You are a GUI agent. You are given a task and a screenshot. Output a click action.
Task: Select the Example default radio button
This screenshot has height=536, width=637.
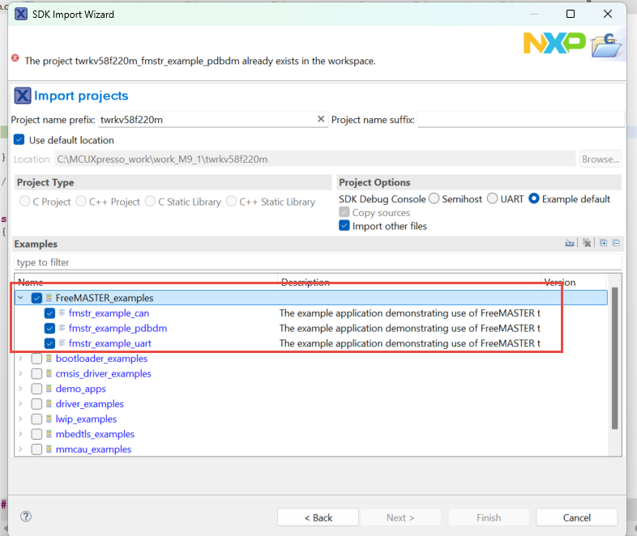click(x=534, y=199)
